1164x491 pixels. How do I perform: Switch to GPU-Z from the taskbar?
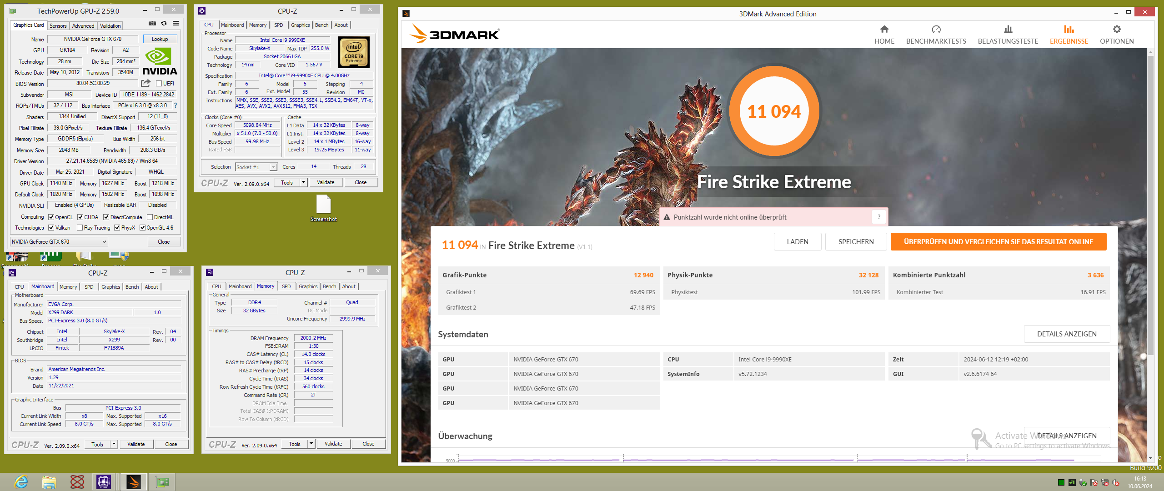click(x=162, y=481)
